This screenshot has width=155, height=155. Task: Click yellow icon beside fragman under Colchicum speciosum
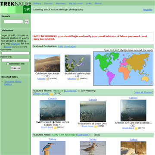[x=47, y=79]
